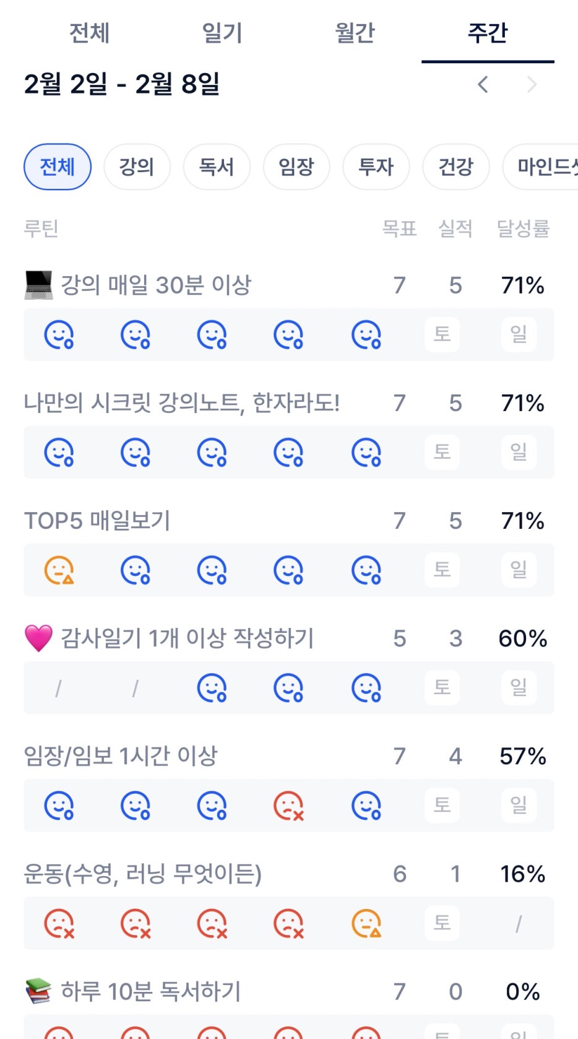Tap laptop icon beside 강의 매일 30분 이상

38,285
